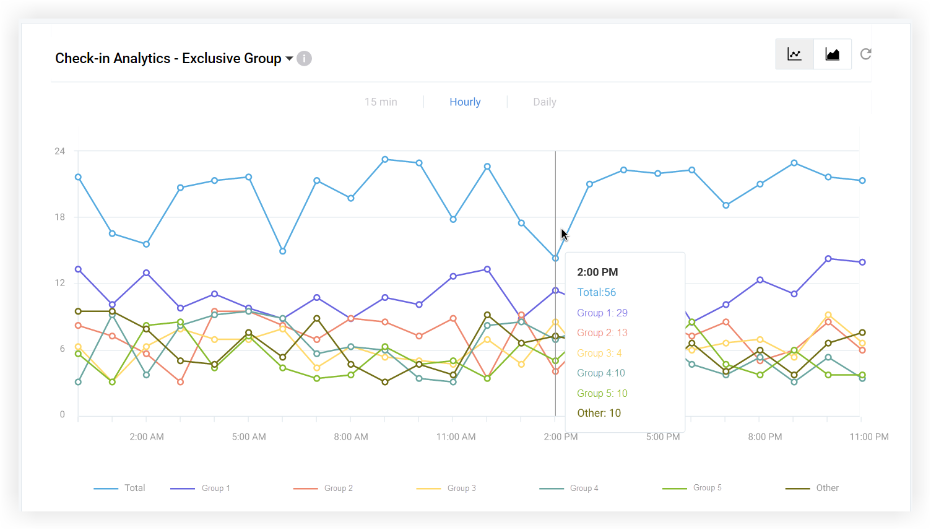931x530 pixels.
Task: Click the Group 1 data point at 11:00 PM
Action: tap(862, 262)
